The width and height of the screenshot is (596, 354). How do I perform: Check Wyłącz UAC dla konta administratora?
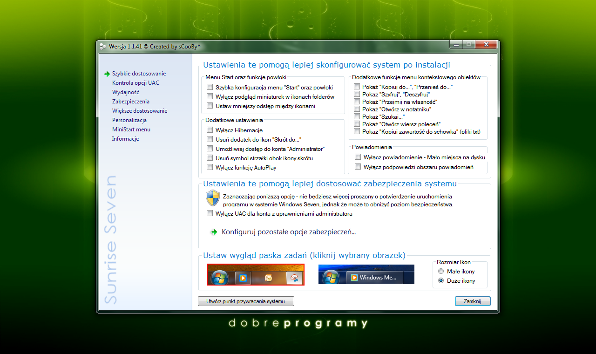tap(210, 214)
